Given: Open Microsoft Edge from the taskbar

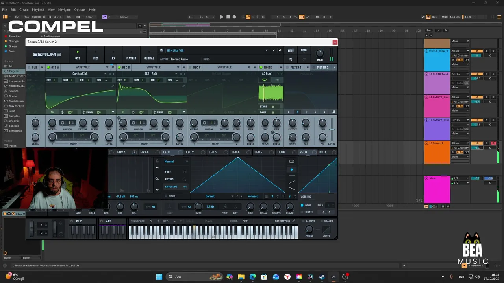Looking at the screenshot, I should click(253, 277).
